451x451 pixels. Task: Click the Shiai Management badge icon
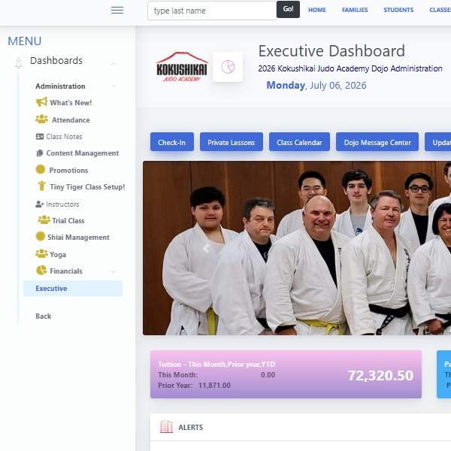(x=41, y=237)
